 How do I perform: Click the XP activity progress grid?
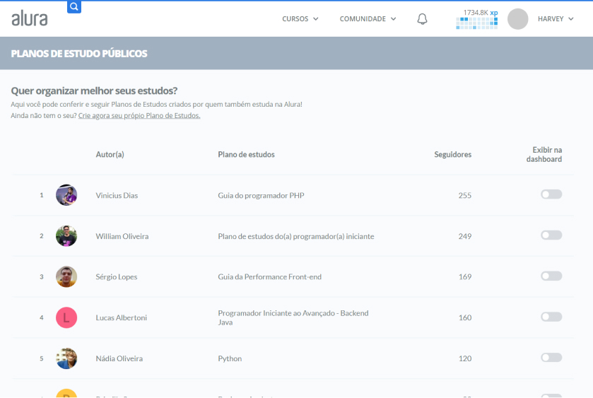[x=477, y=23]
